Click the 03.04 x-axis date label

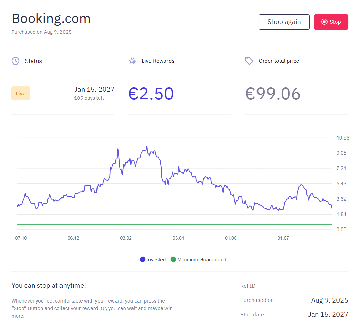(178, 238)
